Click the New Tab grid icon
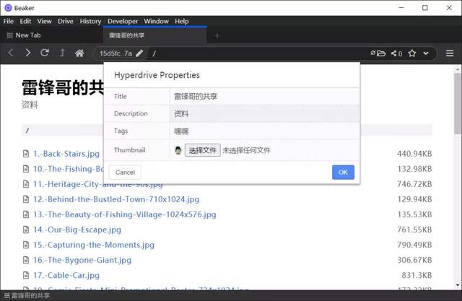The width and height of the screenshot is (462, 301). coord(9,35)
